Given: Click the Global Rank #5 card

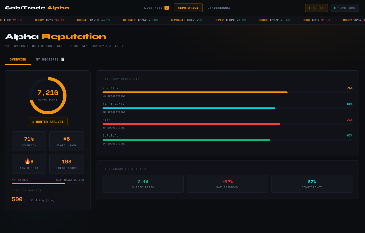Looking at the screenshot, I should (66, 141).
